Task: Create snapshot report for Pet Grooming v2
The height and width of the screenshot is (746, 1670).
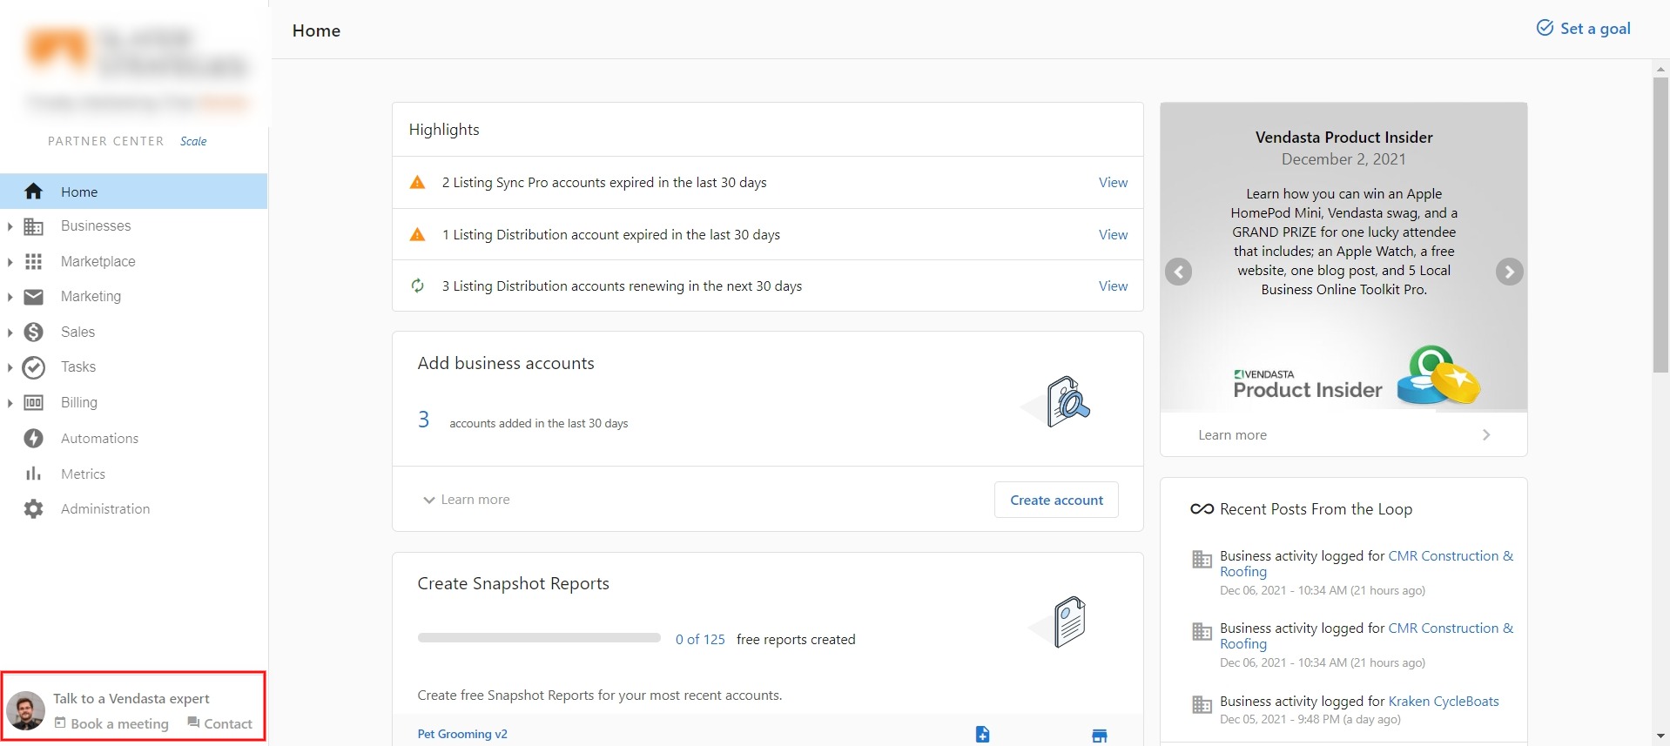Action: [982, 735]
